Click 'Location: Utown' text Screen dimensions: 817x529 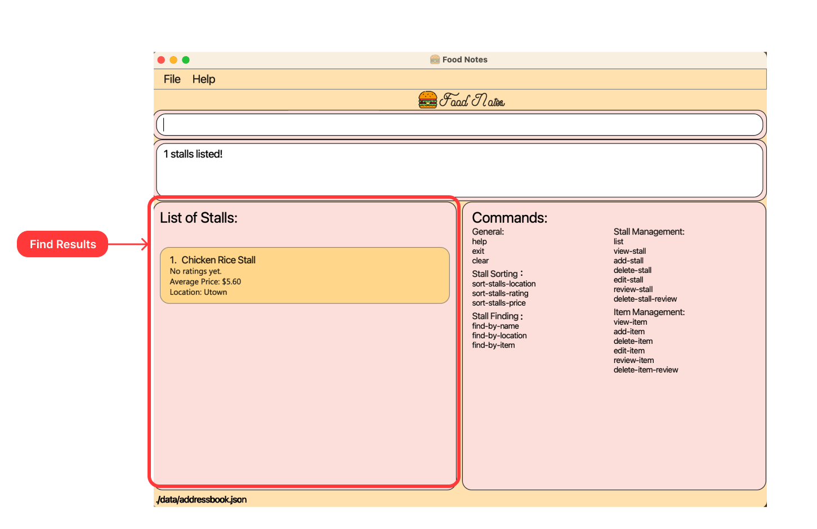click(x=198, y=293)
